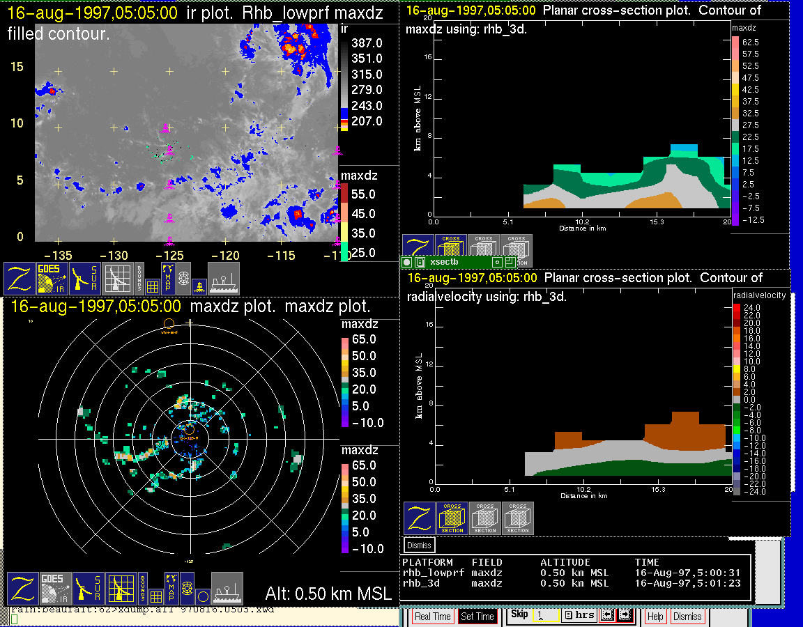803x627 pixels.
Task: Open the hrs time unit dropdown
Action: (x=579, y=616)
